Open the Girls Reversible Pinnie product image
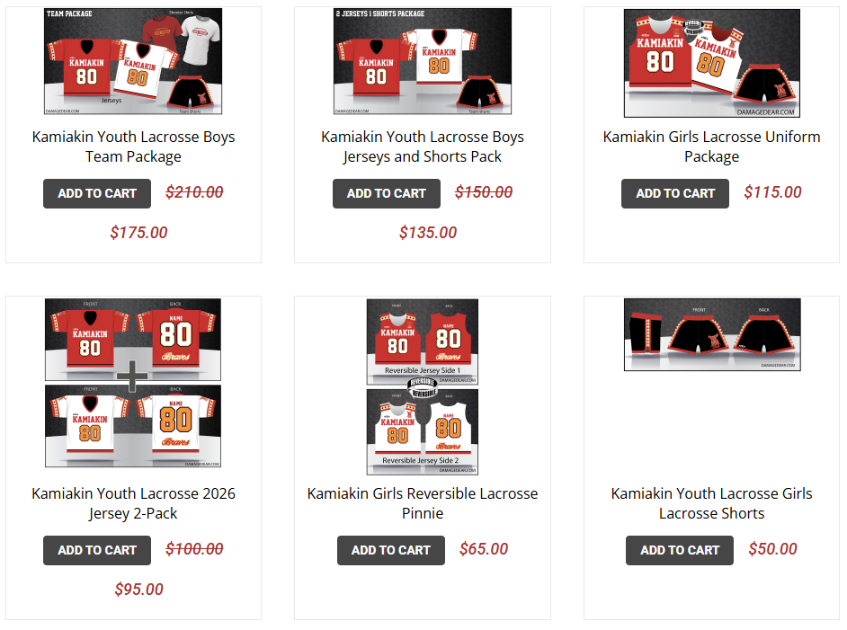 click(x=423, y=386)
